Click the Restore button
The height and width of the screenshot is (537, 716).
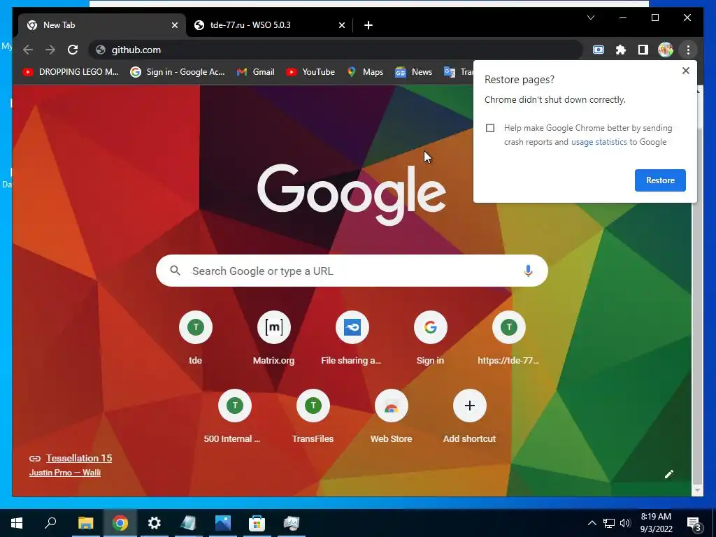pyautogui.click(x=660, y=180)
